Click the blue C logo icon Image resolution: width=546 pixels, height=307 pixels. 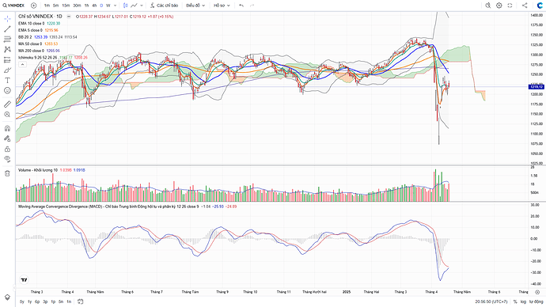pyautogui.click(x=540, y=6)
